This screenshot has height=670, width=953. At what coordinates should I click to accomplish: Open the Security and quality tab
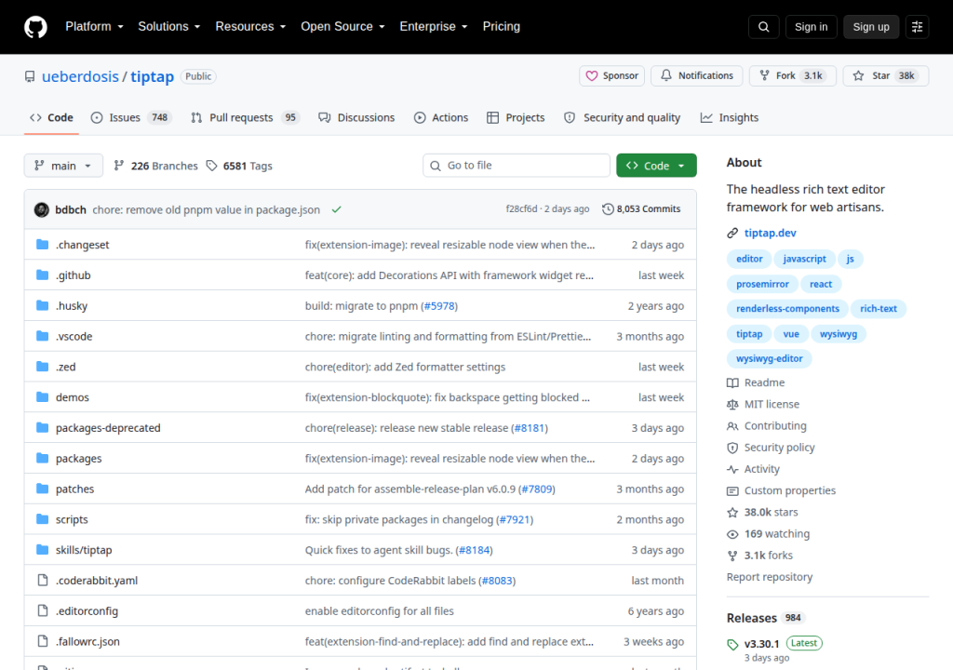pyautogui.click(x=623, y=117)
